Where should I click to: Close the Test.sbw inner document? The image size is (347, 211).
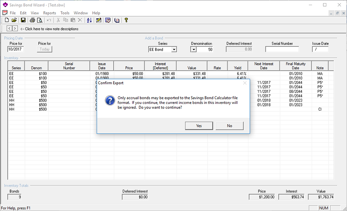tap(343, 13)
